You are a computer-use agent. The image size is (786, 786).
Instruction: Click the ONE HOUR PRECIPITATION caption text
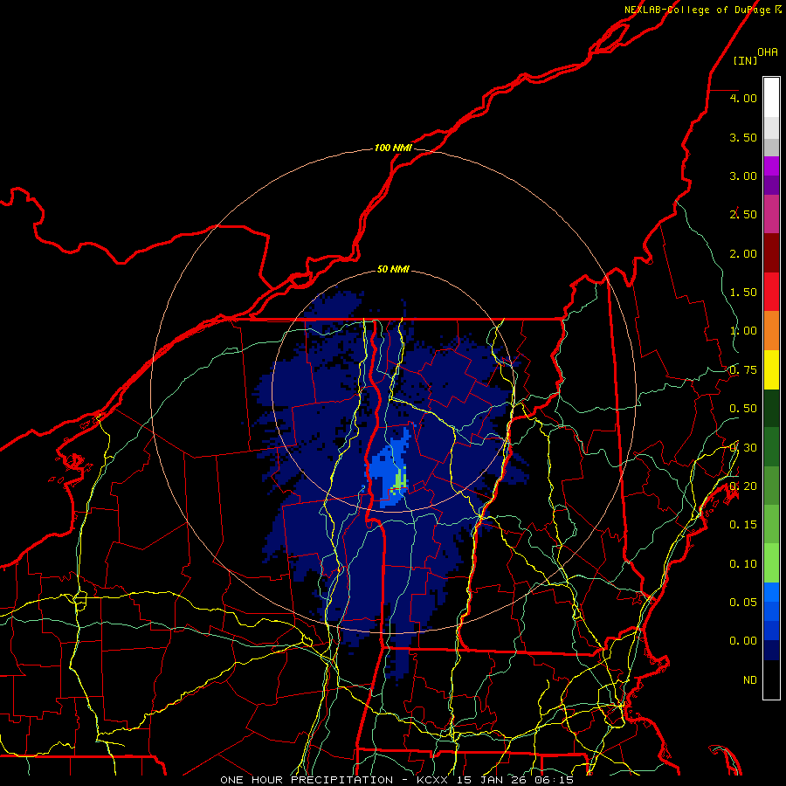coord(307,780)
